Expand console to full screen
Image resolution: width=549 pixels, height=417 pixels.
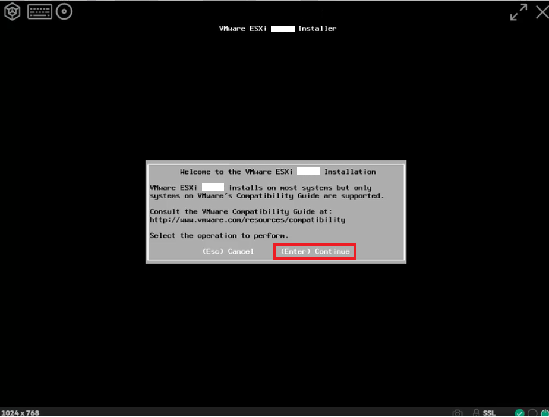point(519,12)
